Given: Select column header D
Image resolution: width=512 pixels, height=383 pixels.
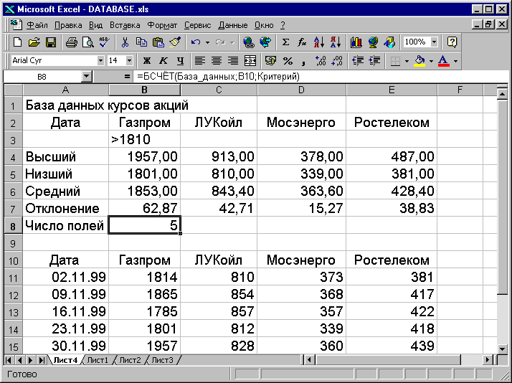Looking at the screenshot, I should [x=301, y=90].
